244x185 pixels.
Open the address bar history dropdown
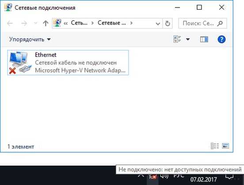tap(158, 24)
